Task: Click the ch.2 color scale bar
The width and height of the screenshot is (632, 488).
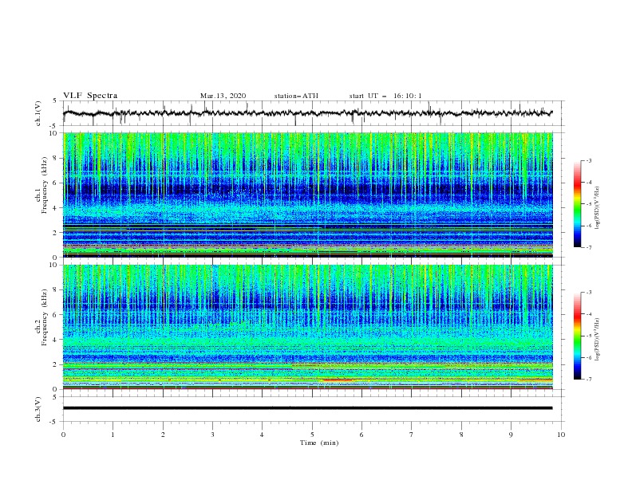Action: 578,336
